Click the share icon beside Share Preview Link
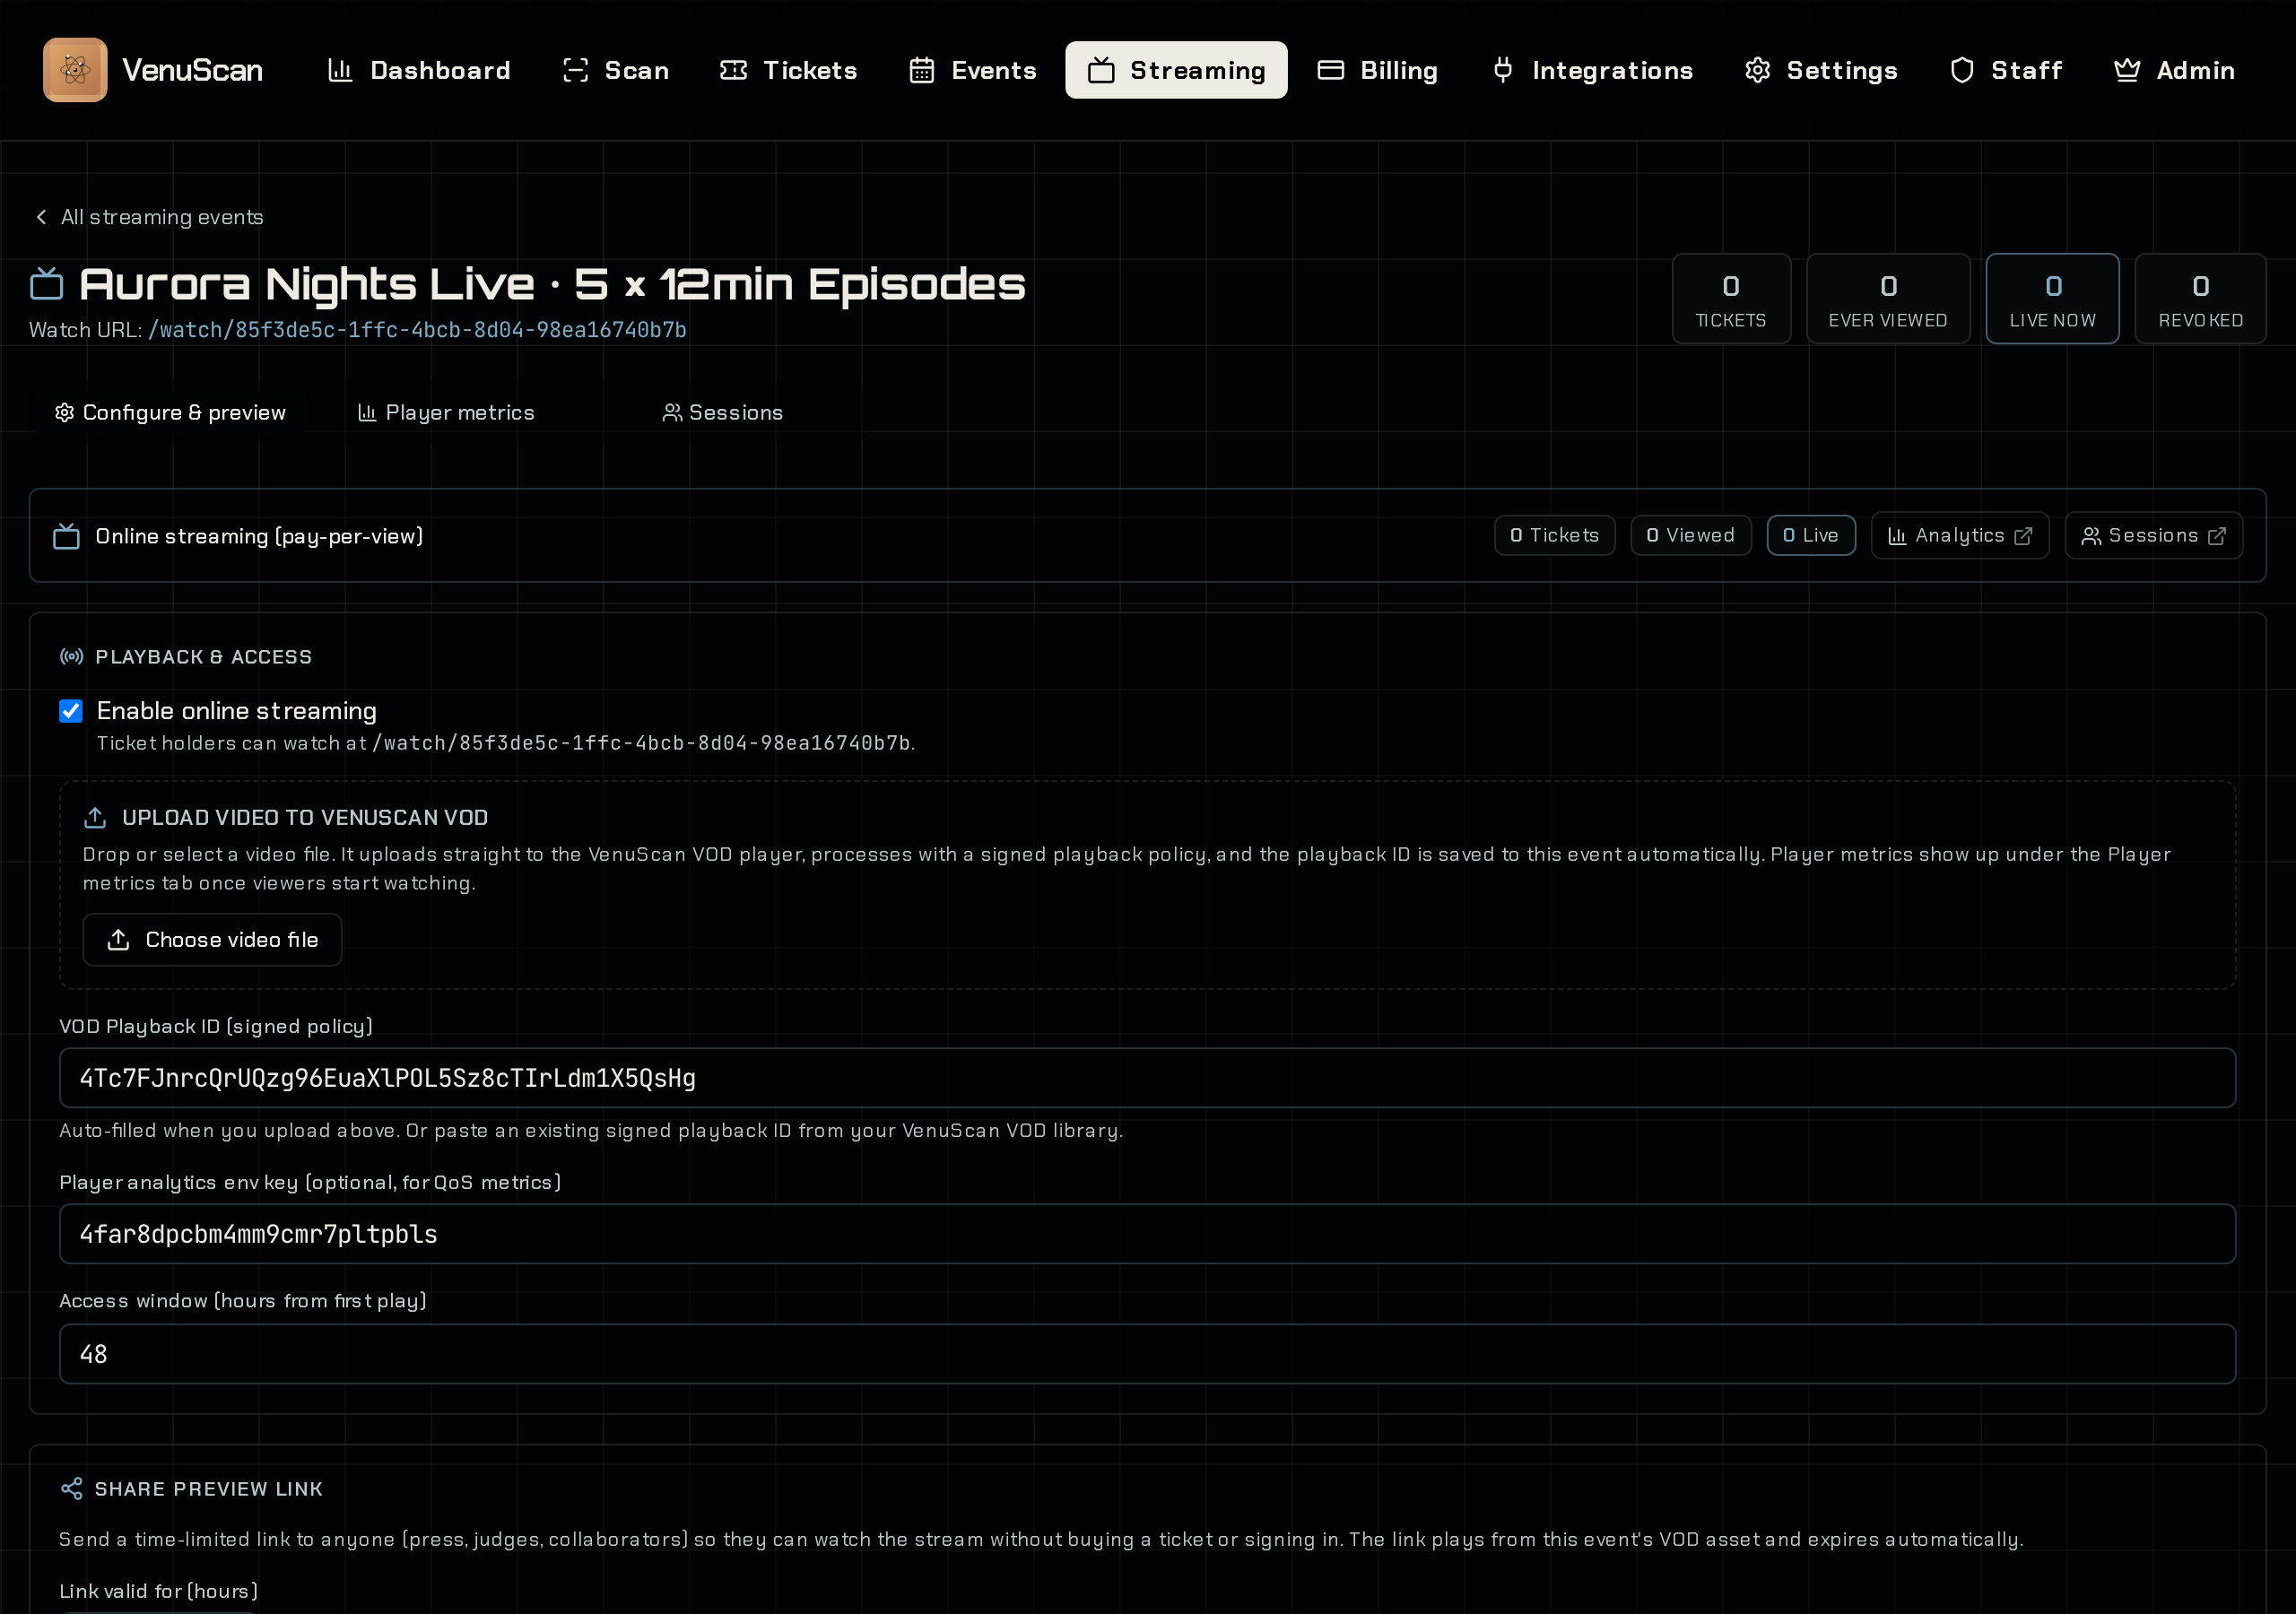The image size is (2296, 1614). (72, 1489)
